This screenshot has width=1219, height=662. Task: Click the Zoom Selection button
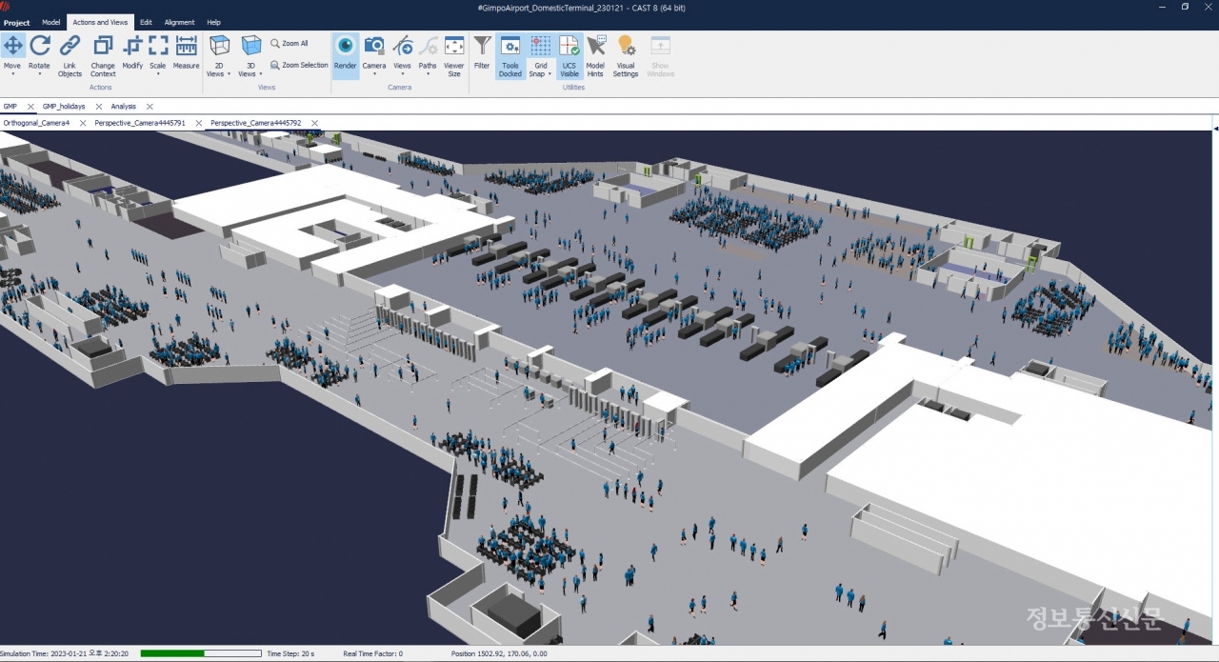click(x=299, y=66)
